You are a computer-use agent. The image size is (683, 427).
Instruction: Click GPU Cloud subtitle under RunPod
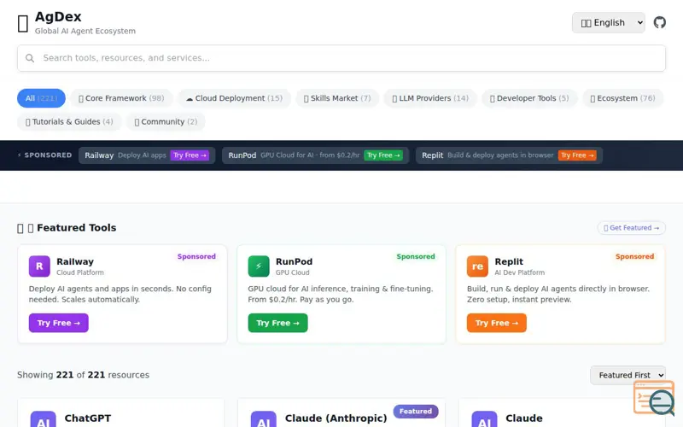tap(292, 272)
